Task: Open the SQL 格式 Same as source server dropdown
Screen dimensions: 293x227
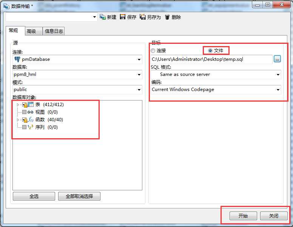Action: pos(278,75)
